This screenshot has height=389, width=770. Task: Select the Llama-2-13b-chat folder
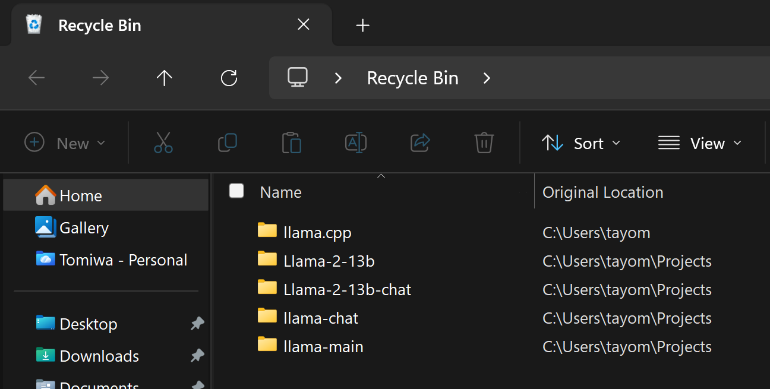pyautogui.click(x=348, y=290)
